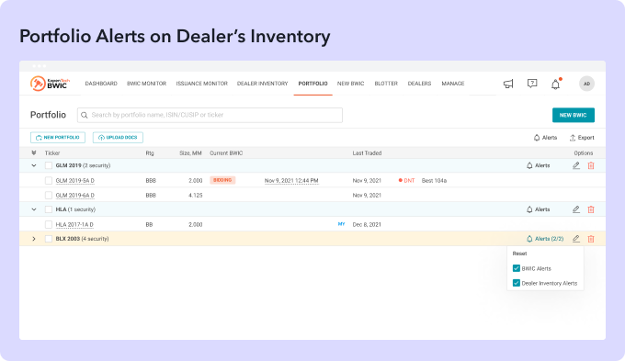The image size is (625, 361).
Task: Click the teal New BWIC button
Action: click(x=574, y=115)
